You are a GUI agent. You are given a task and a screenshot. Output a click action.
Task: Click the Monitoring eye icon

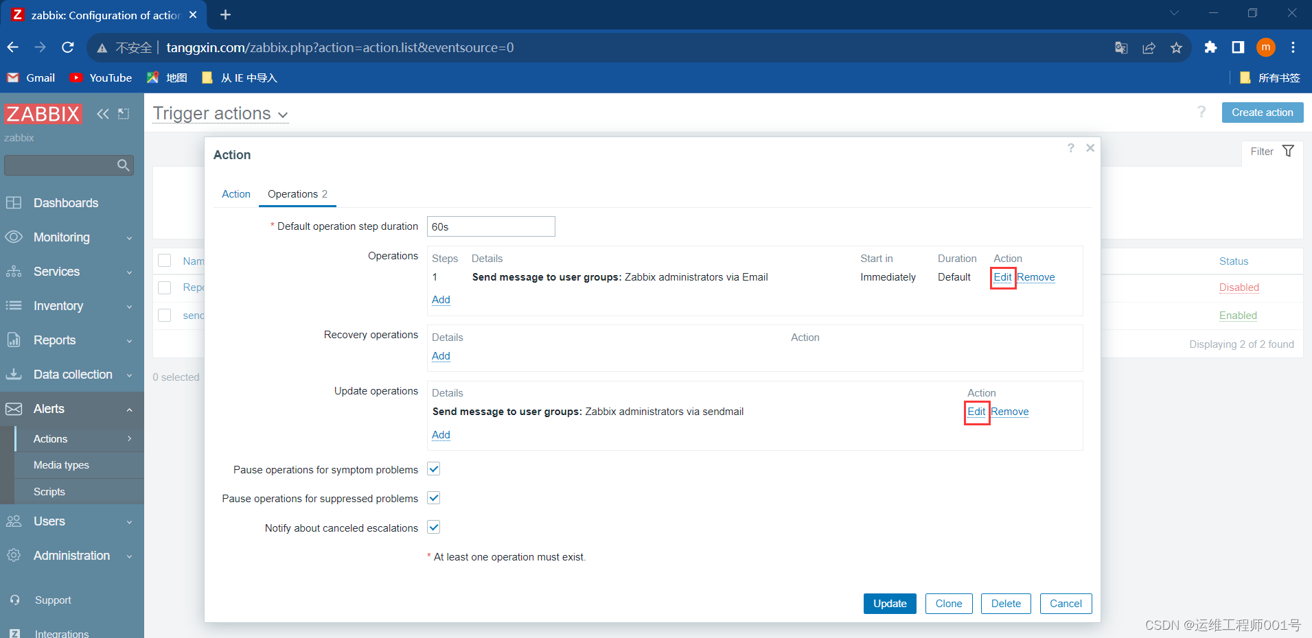click(x=14, y=237)
